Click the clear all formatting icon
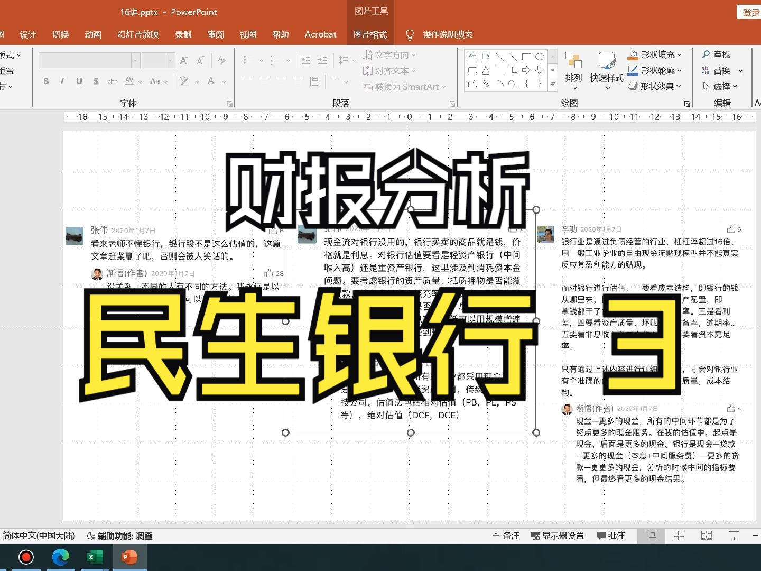 point(222,60)
